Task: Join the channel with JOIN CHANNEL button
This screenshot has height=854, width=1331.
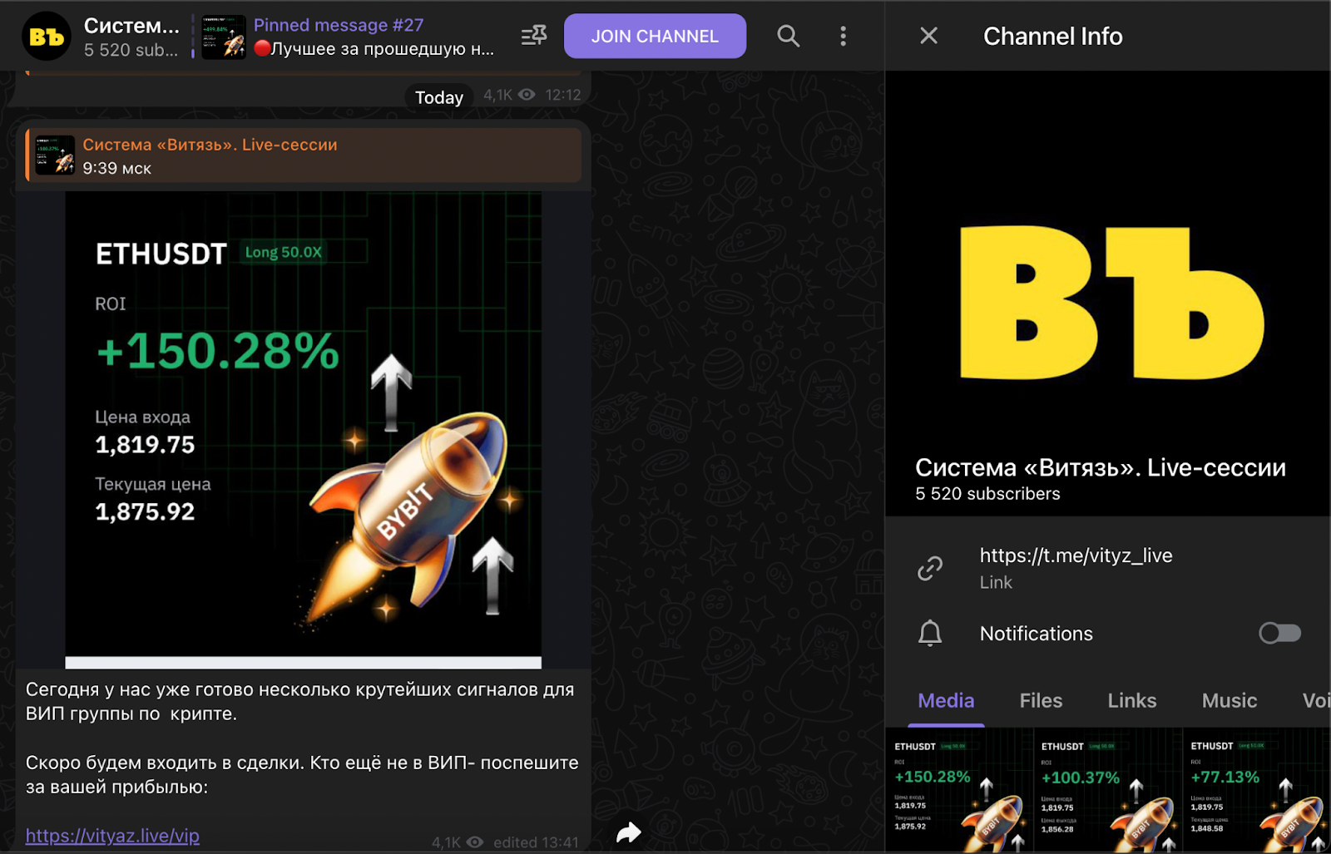Action: coord(655,36)
